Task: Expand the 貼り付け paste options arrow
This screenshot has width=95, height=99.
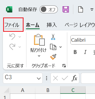Action: point(39,56)
